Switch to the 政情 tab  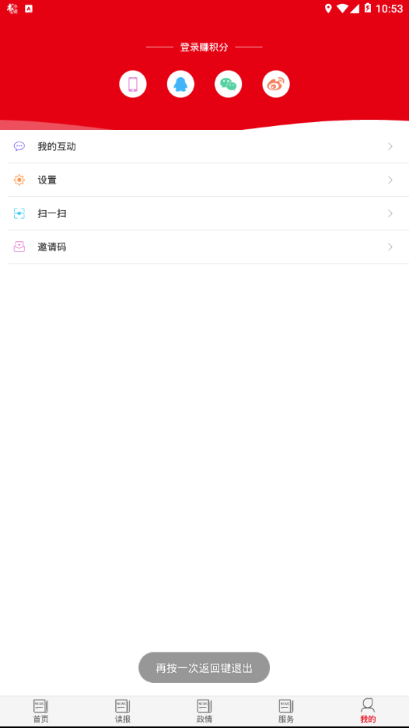pyautogui.click(x=204, y=712)
